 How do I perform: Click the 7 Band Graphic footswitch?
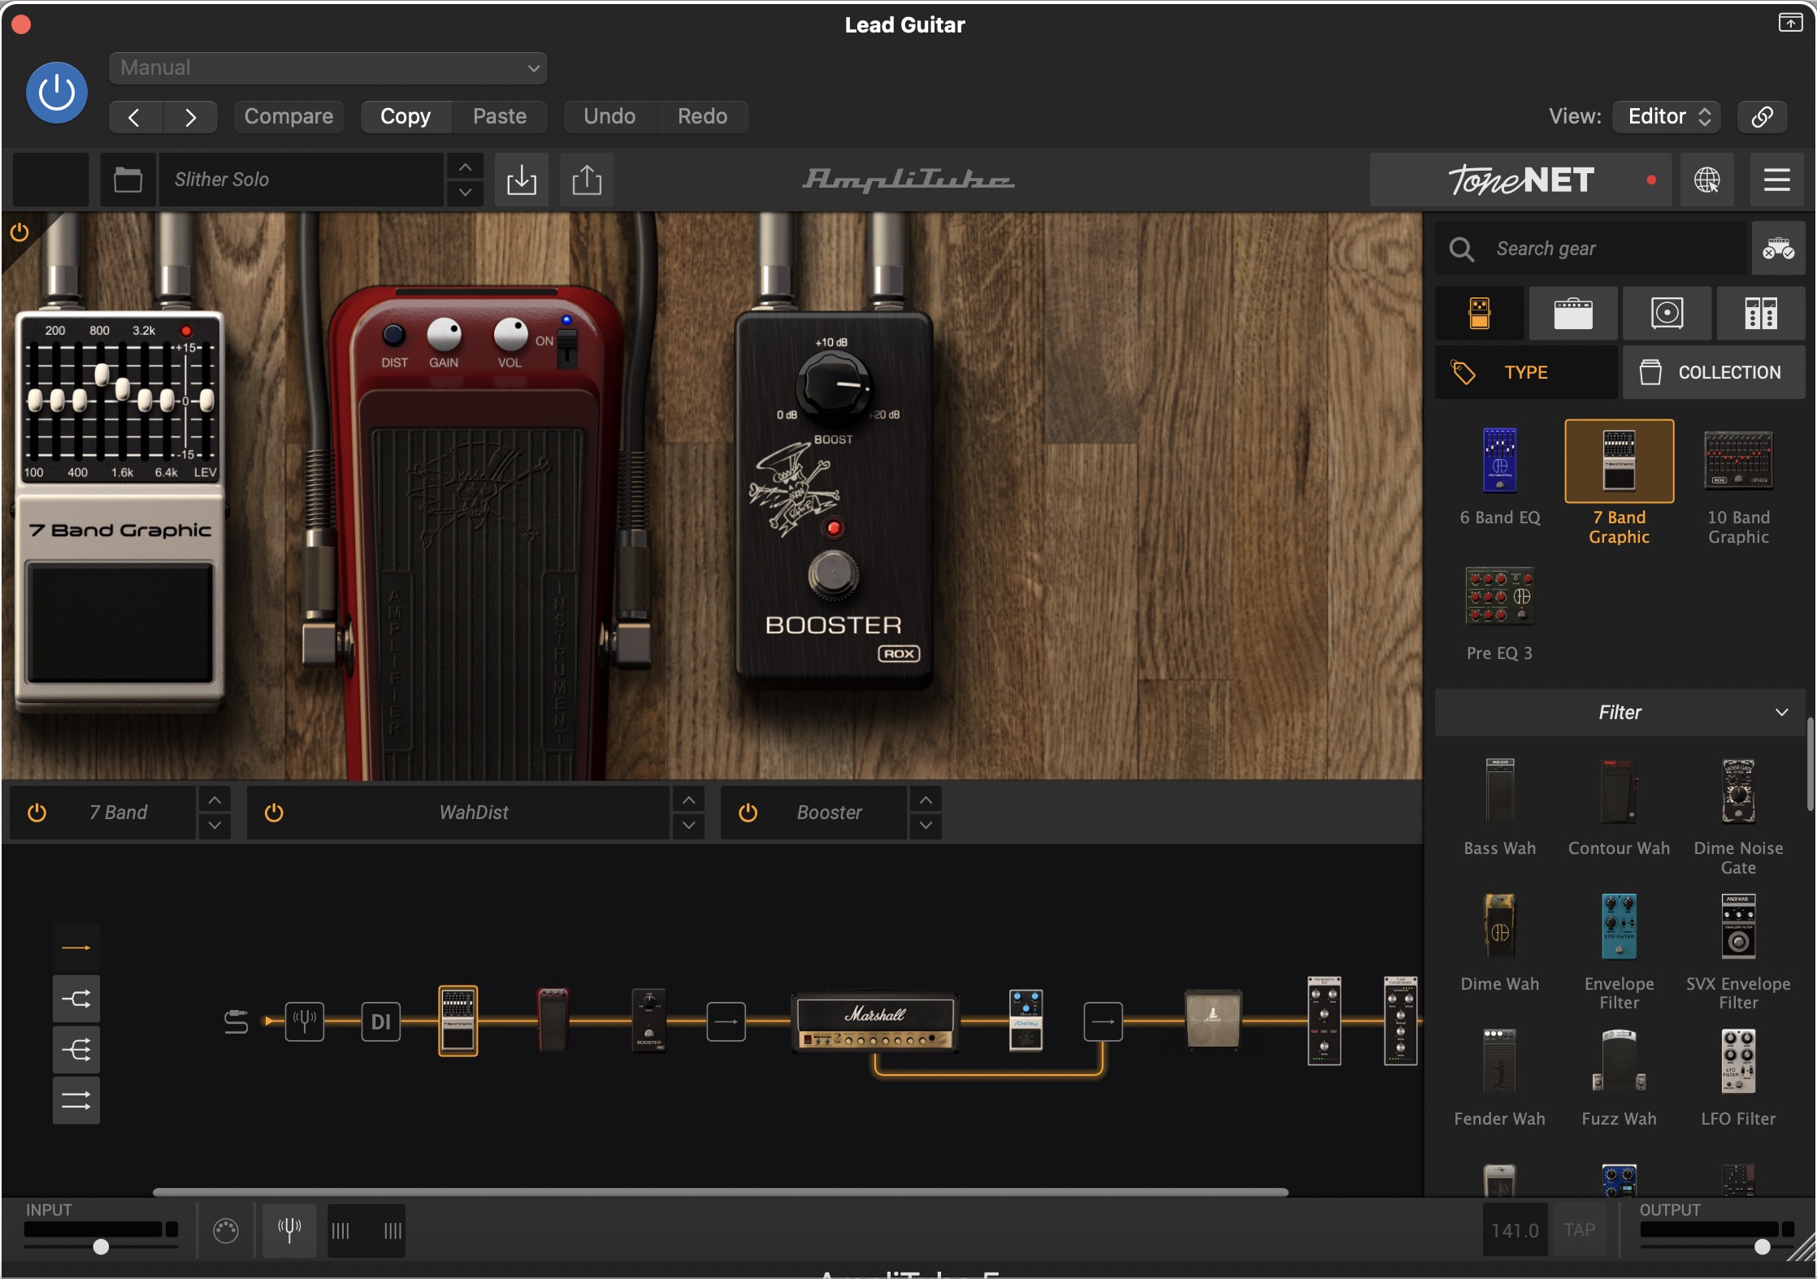coord(120,622)
